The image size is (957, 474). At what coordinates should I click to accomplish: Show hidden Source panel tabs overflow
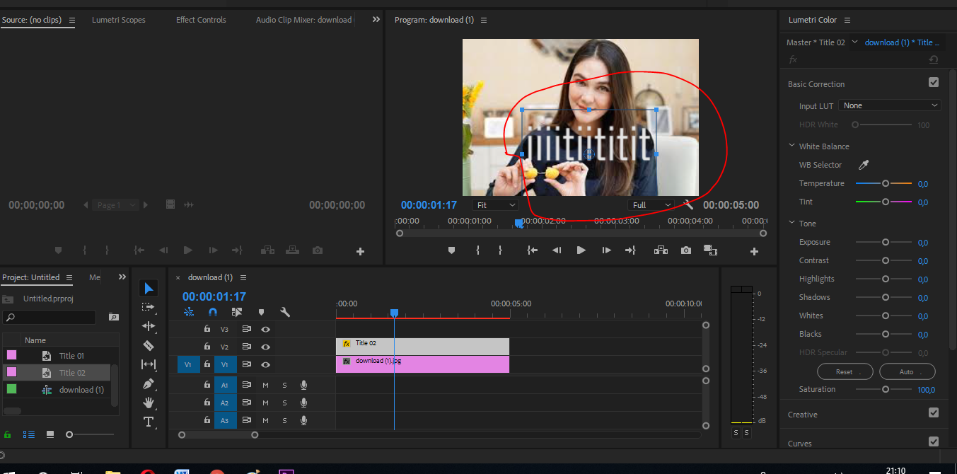[376, 20]
